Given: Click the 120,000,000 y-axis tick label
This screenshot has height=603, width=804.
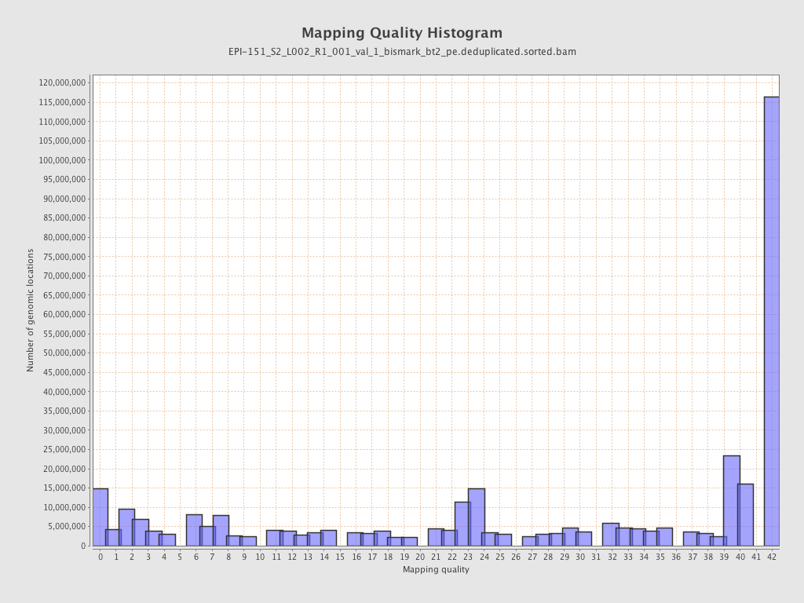Looking at the screenshot, I should point(62,82).
